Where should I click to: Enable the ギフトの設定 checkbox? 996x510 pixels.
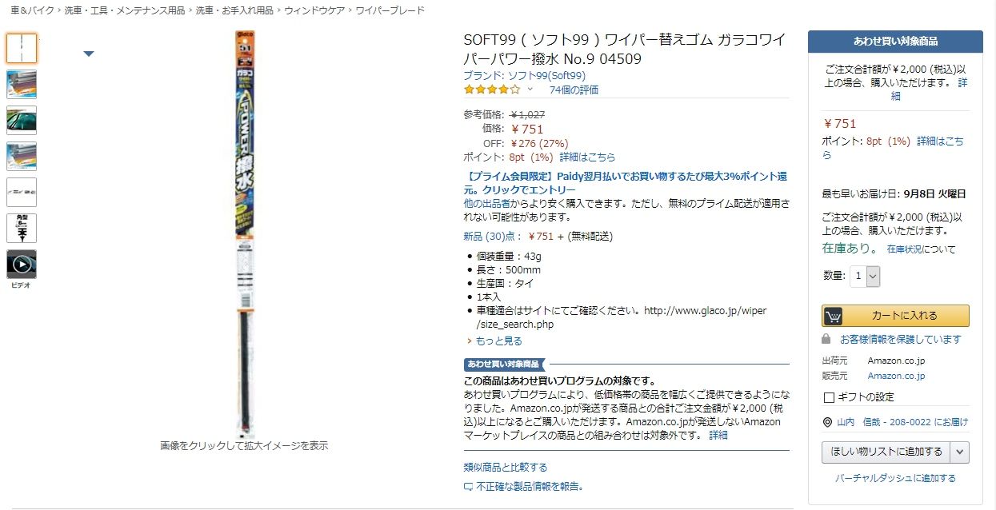click(x=829, y=397)
